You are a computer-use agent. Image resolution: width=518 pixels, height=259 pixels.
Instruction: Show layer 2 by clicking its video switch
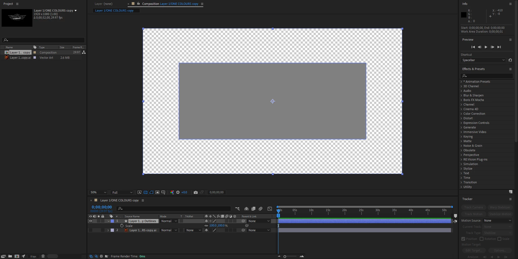tap(90, 230)
